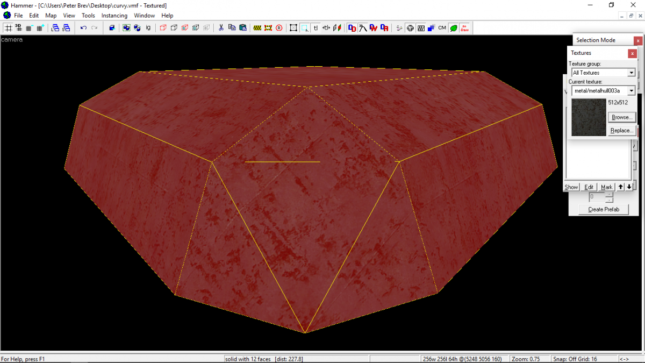This screenshot has height=363, width=645.
Task: Click the Copy icon in the toolbar
Action: coord(232,27)
